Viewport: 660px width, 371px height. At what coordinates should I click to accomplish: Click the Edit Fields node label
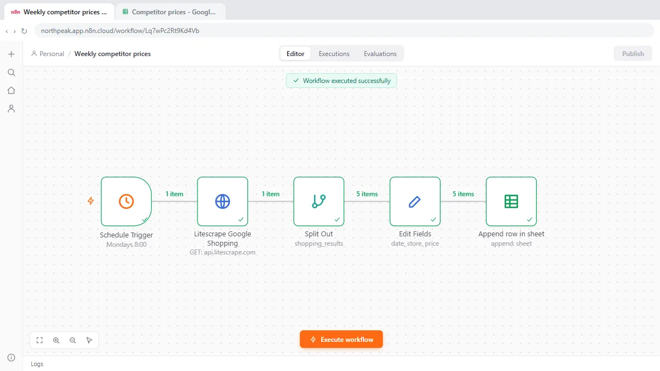point(415,234)
